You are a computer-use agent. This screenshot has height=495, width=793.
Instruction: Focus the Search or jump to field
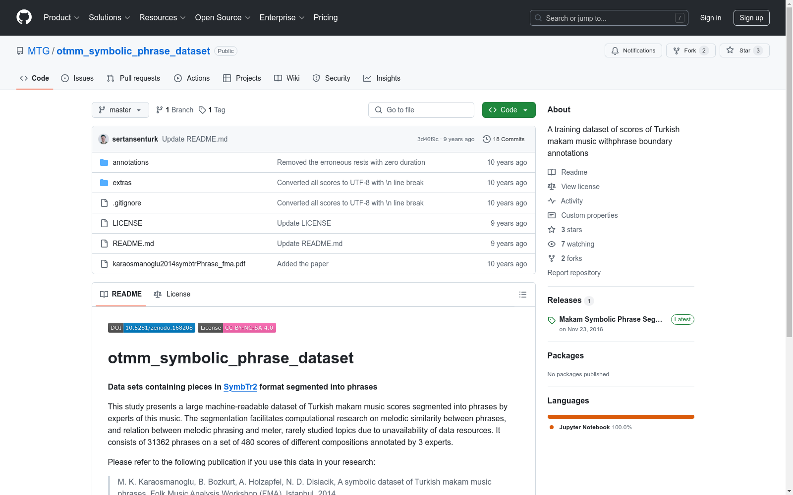pyautogui.click(x=609, y=18)
